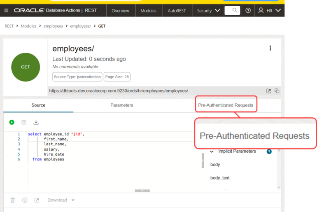This screenshot has height=212, width=317.
Task: Open the Download dropdown in output bar
Action: pos(61,200)
